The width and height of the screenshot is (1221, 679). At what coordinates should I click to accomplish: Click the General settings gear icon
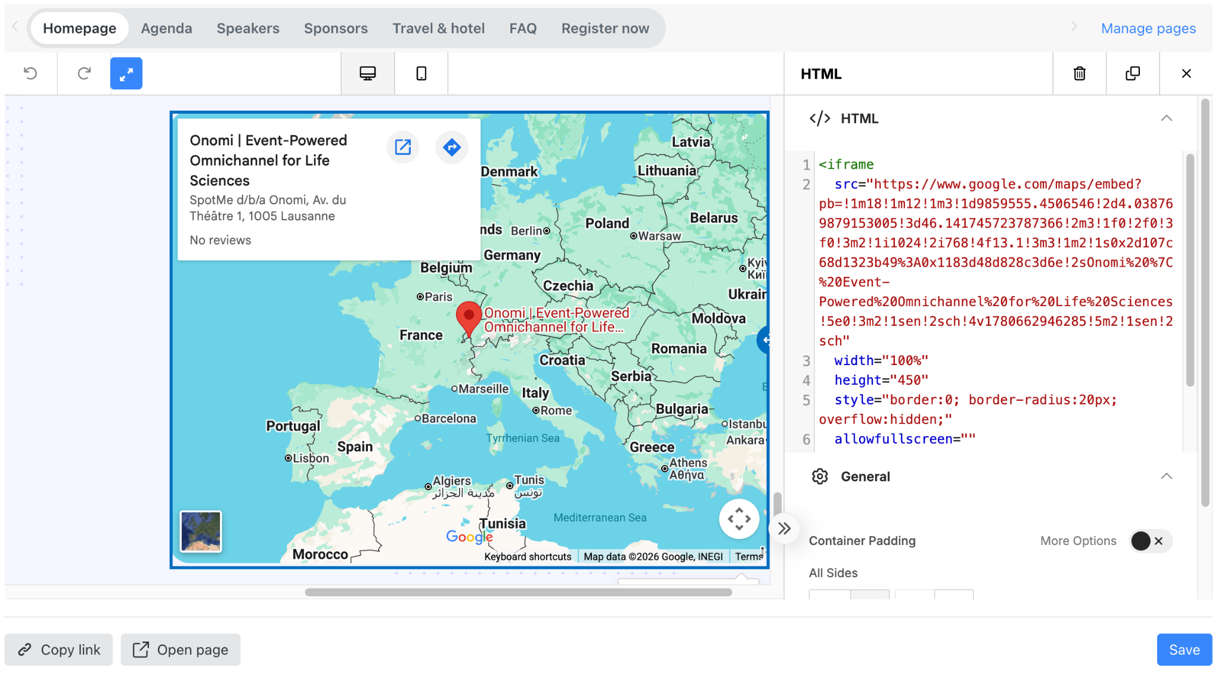(x=820, y=476)
